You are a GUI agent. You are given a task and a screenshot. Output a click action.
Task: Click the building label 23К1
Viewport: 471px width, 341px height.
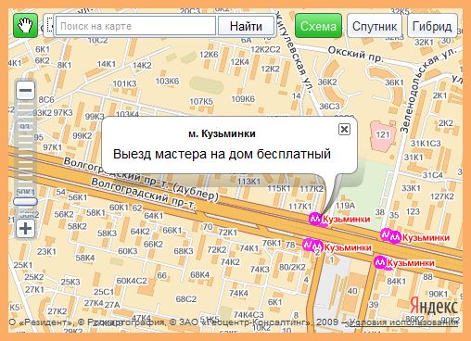pos(46,251)
